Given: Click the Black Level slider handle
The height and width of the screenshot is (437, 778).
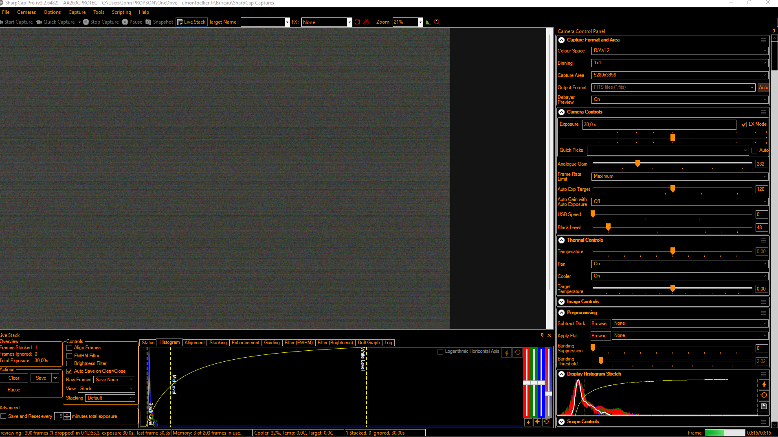Looking at the screenshot, I should 608,227.
